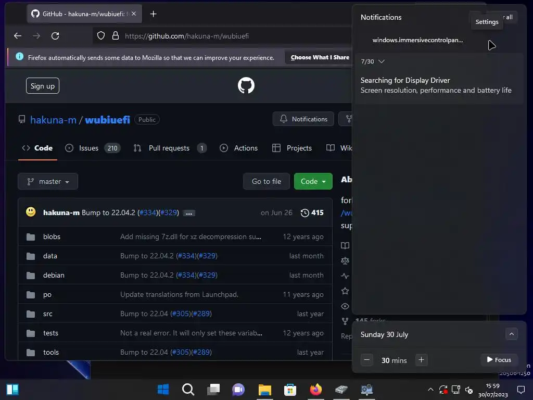Open the clock showing 15:59
The height and width of the screenshot is (400, 533).
pyautogui.click(x=493, y=390)
